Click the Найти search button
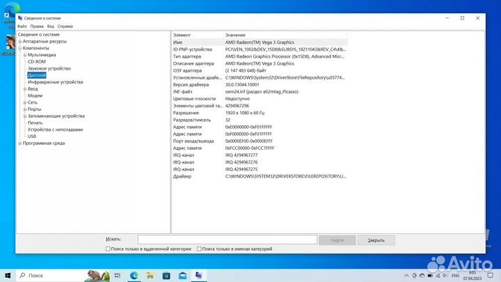The width and height of the screenshot is (501, 282). [x=337, y=240]
